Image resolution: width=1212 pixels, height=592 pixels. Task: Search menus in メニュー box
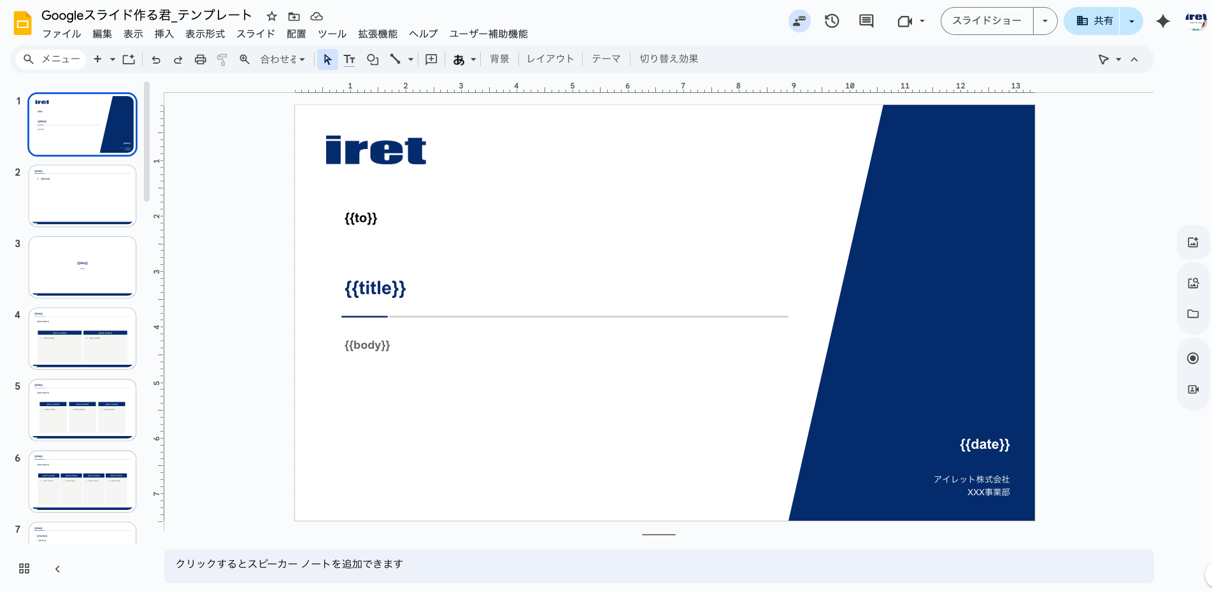(x=51, y=59)
